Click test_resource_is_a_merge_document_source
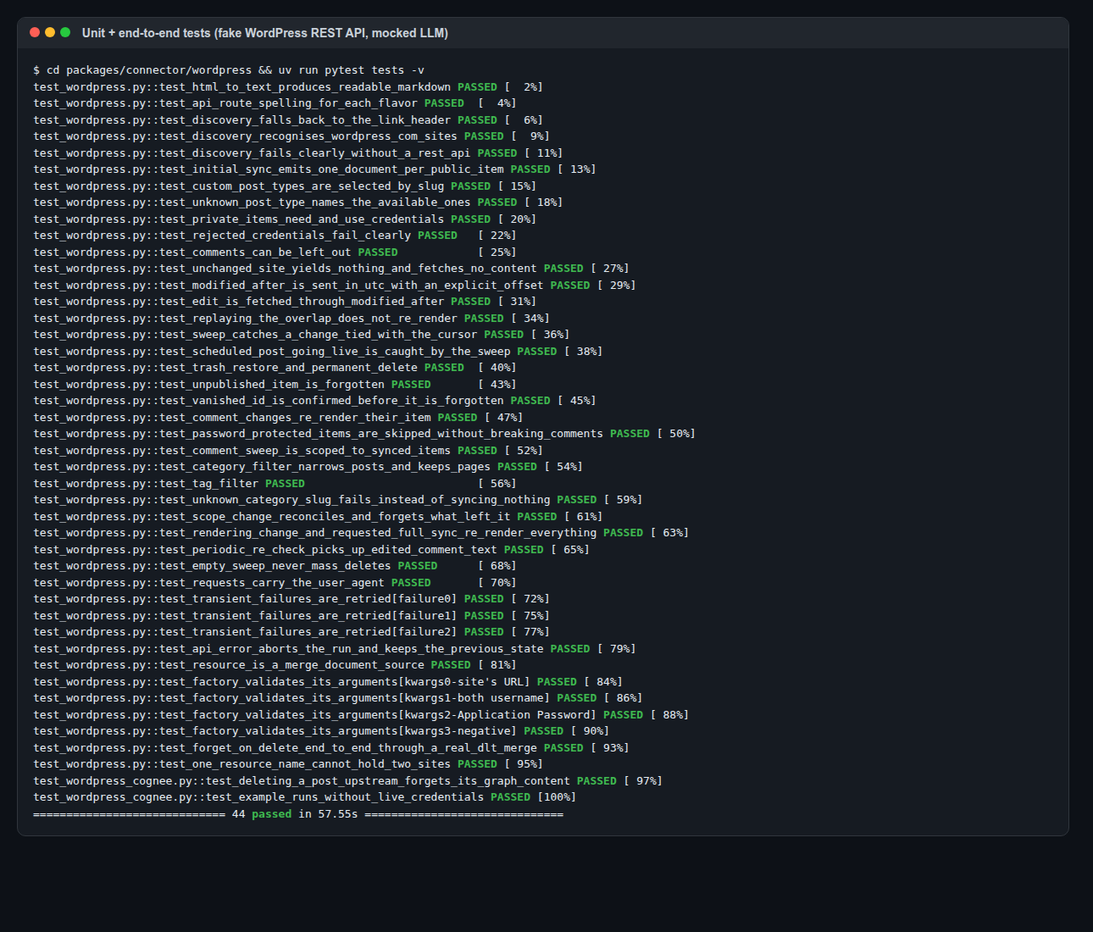The width and height of the screenshot is (1093, 932). point(275,665)
